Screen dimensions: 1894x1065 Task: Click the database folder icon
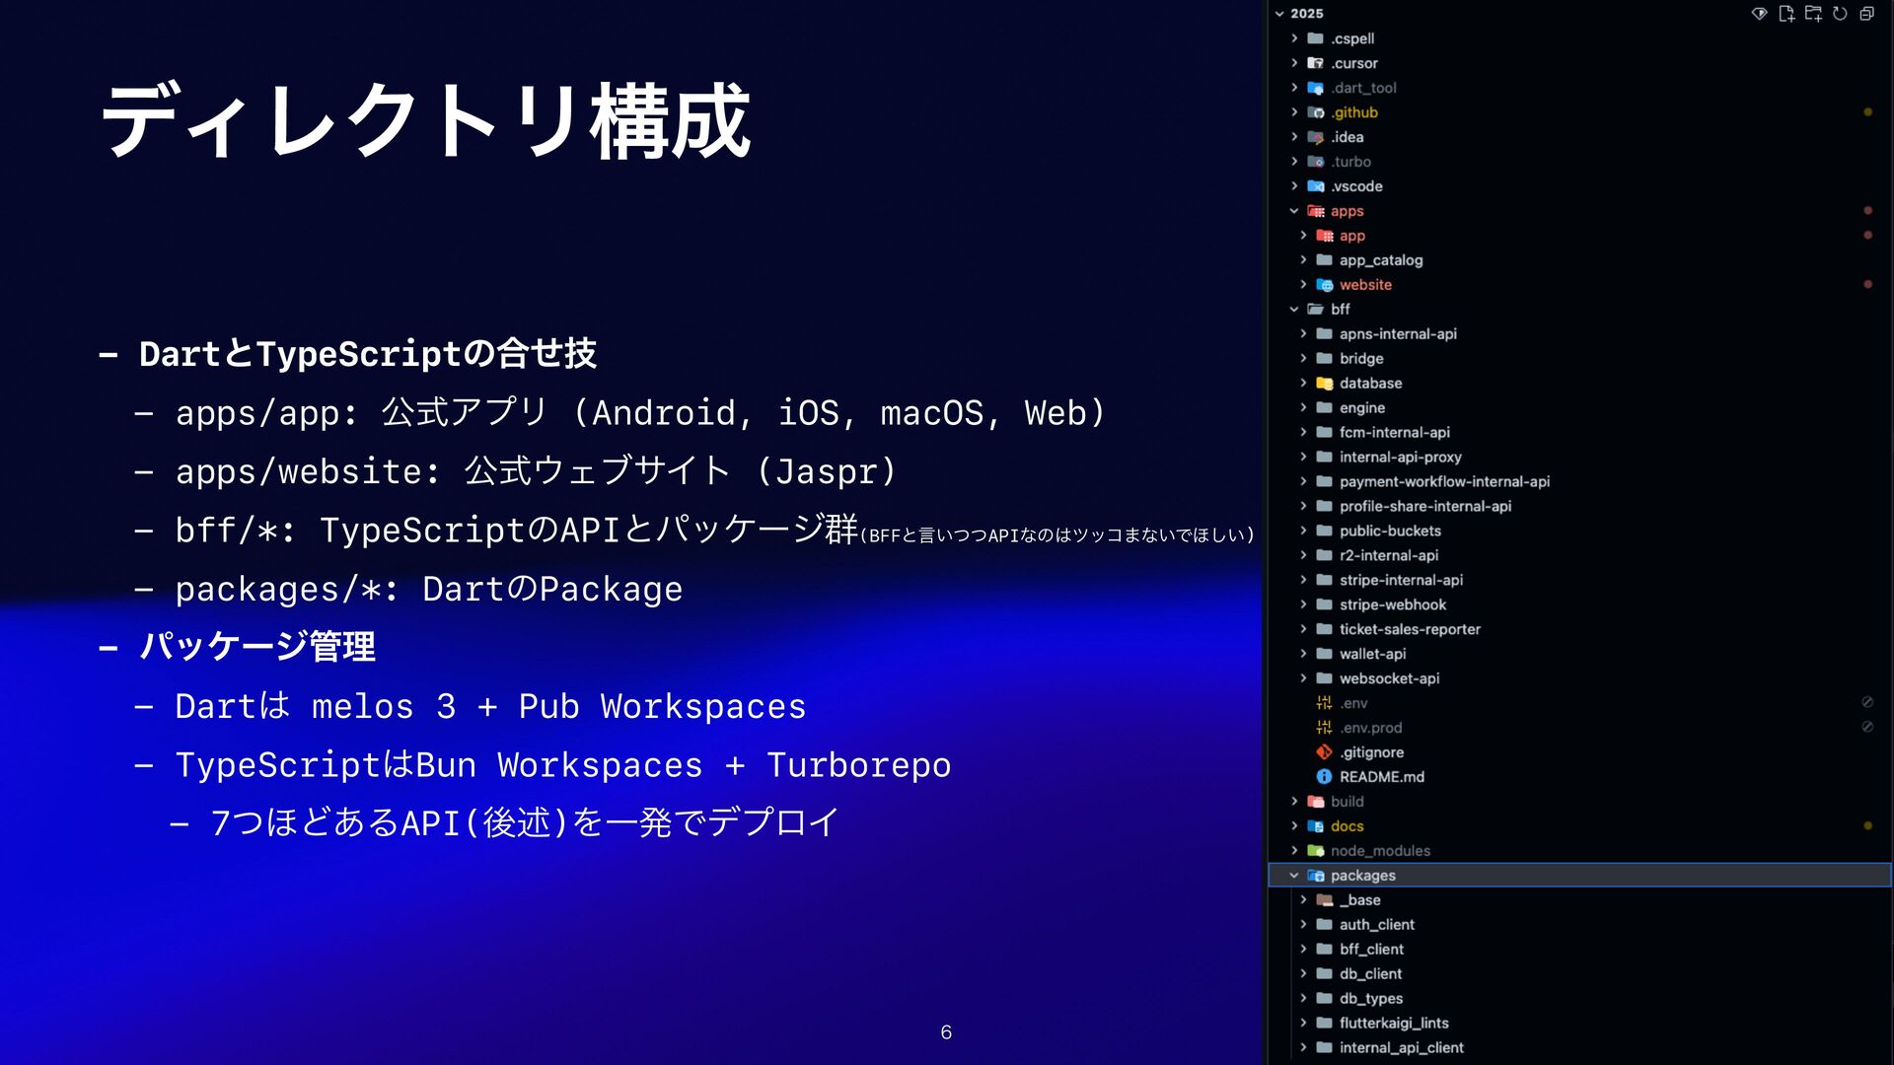pyautogui.click(x=1324, y=384)
